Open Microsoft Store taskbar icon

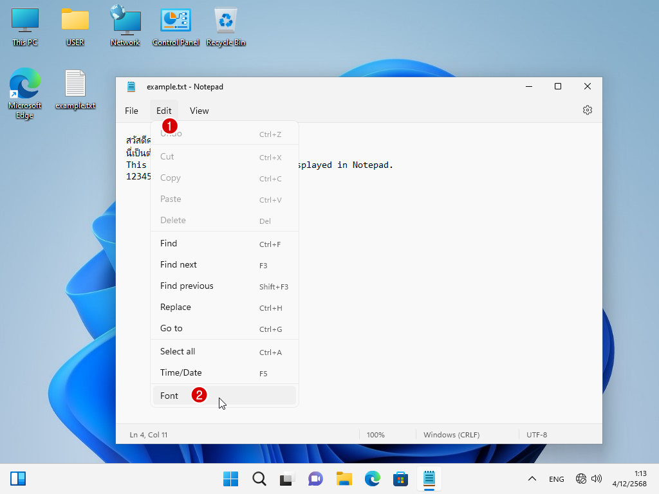coord(401,479)
